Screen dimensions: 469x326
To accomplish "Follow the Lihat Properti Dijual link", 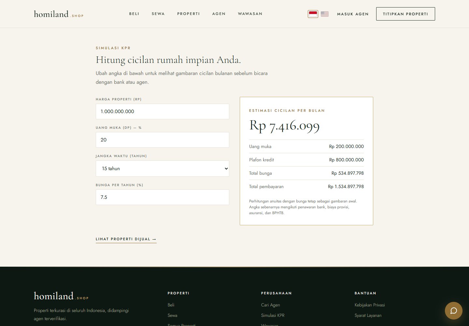I will click(126, 239).
